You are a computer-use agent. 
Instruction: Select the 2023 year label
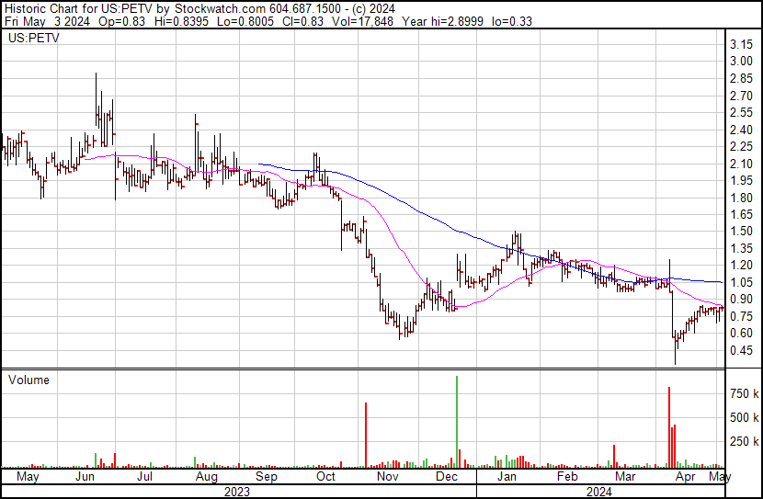(x=237, y=492)
